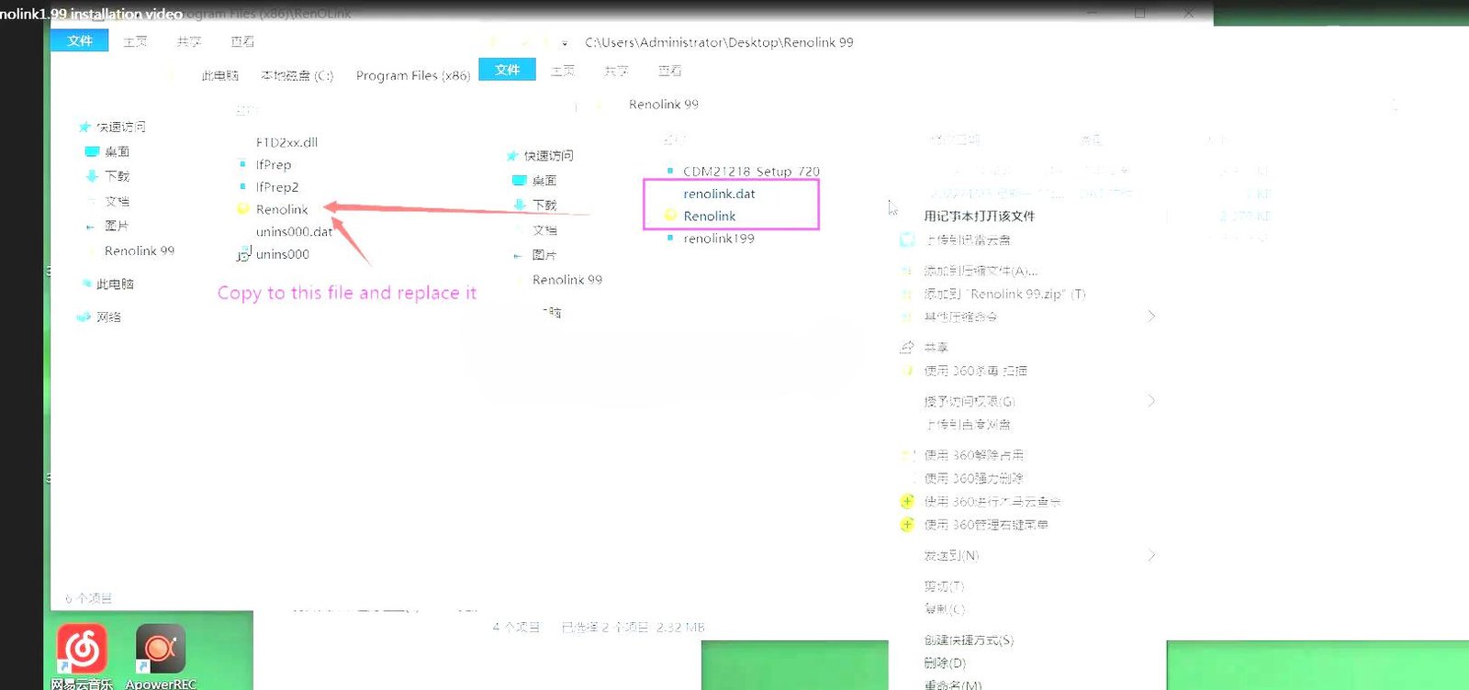Viewport: 1469px width, 690px height.
Task: Expand the 其他压缩命令 submenu arrow
Action: (x=1151, y=317)
